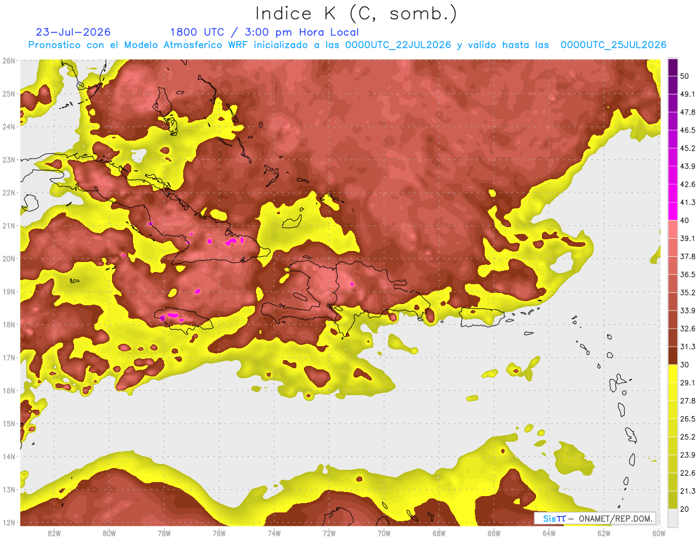Select the "14N" latitude label
Viewport: 700px width, 541px height.
pos(9,456)
